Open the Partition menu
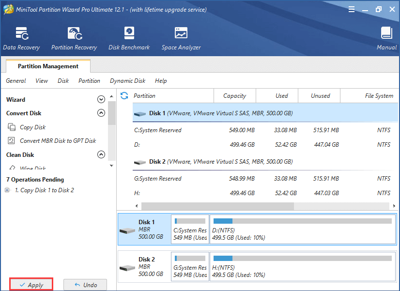Viewport: 400px width, 291px height. tap(89, 81)
